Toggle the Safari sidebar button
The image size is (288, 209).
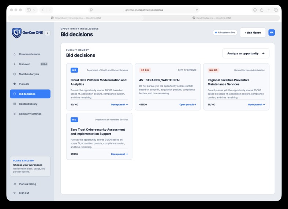click(29, 10)
